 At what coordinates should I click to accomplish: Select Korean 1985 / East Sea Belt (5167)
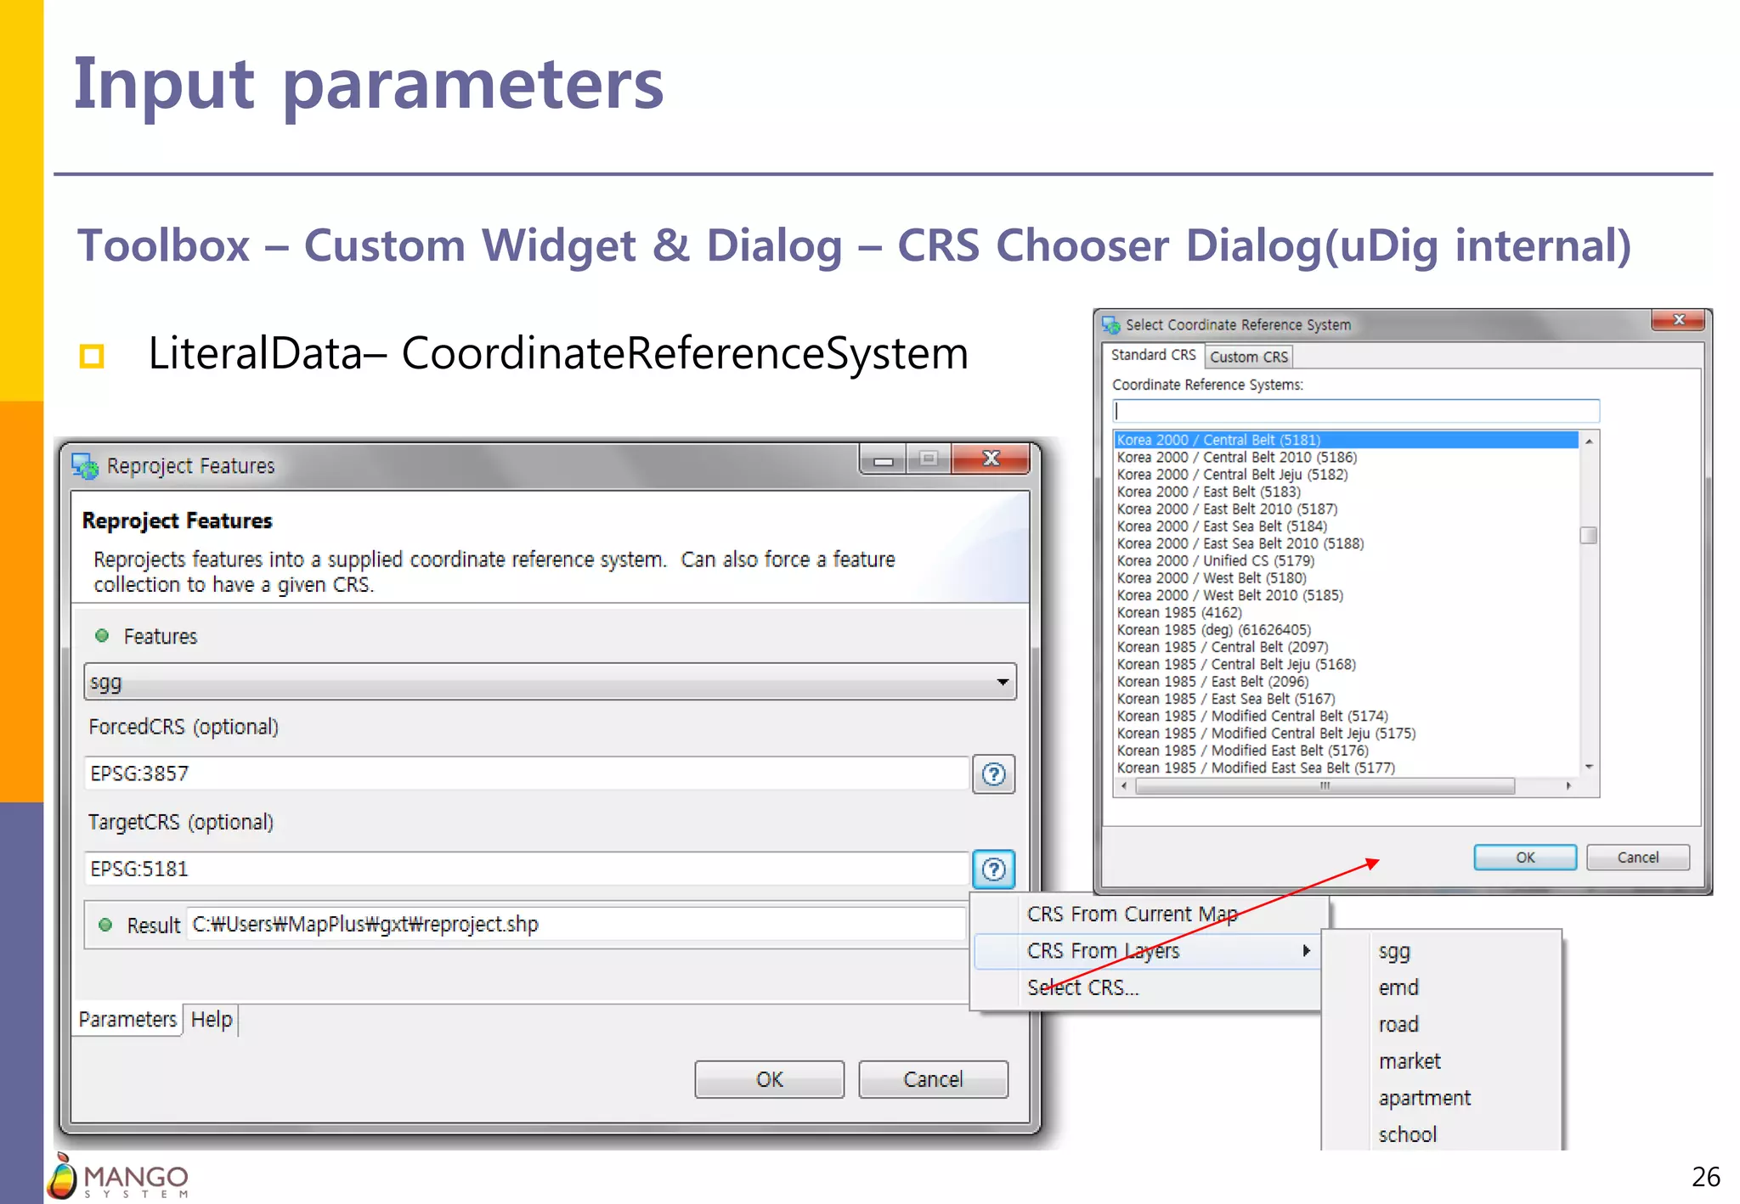[1225, 699]
